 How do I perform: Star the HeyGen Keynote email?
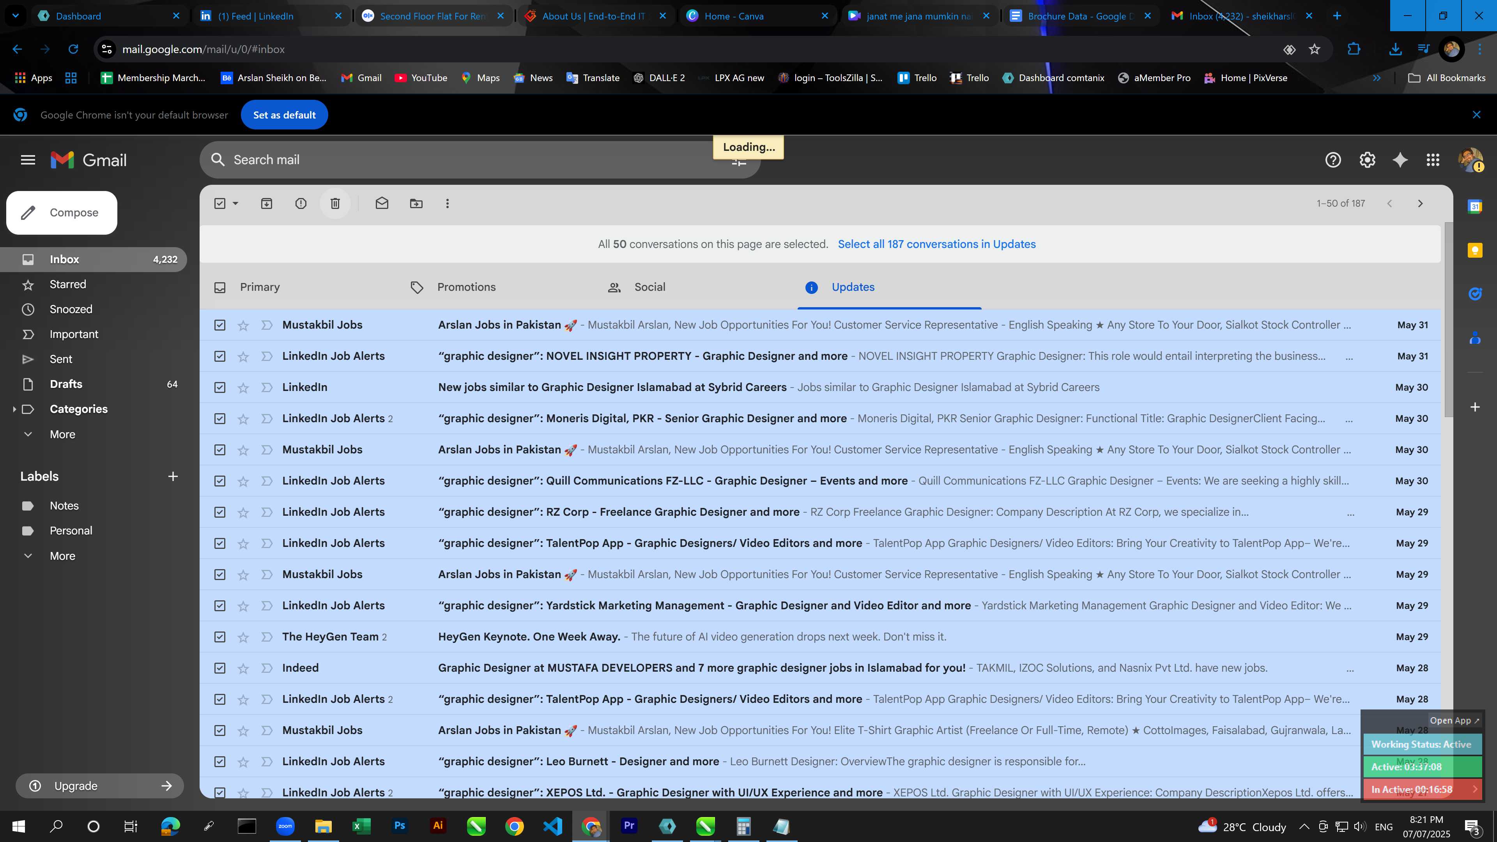click(x=243, y=637)
